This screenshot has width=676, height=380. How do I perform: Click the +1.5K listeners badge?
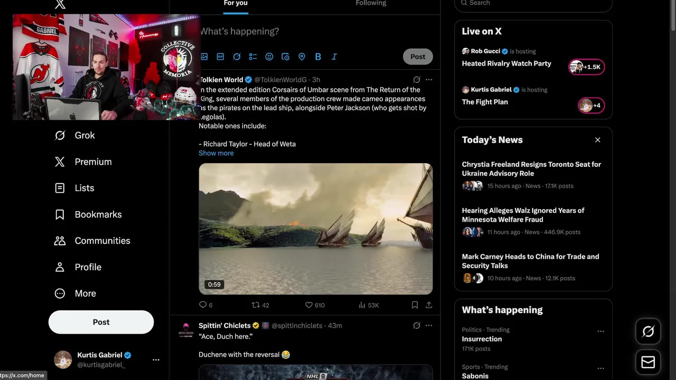click(x=586, y=67)
